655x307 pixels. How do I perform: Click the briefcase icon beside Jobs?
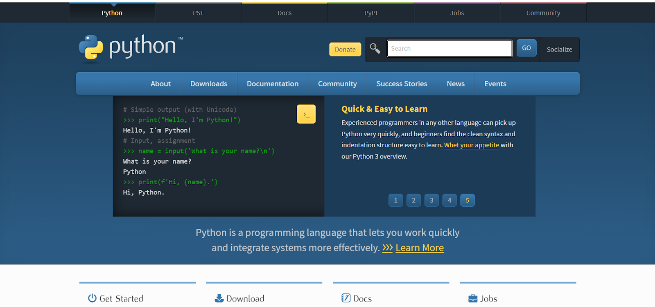pyautogui.click(x=473, y=298)
